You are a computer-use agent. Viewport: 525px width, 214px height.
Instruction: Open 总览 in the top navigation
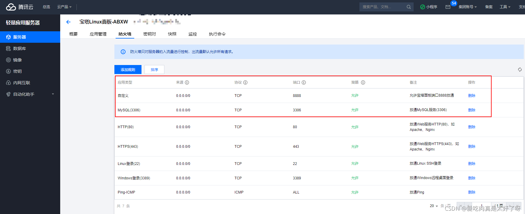click(x=46, y=7)
